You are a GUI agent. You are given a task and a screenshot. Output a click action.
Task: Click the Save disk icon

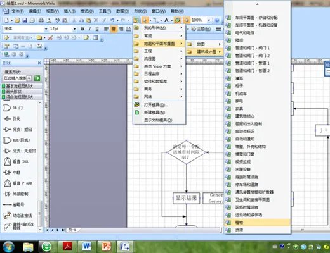click(25, 20)
